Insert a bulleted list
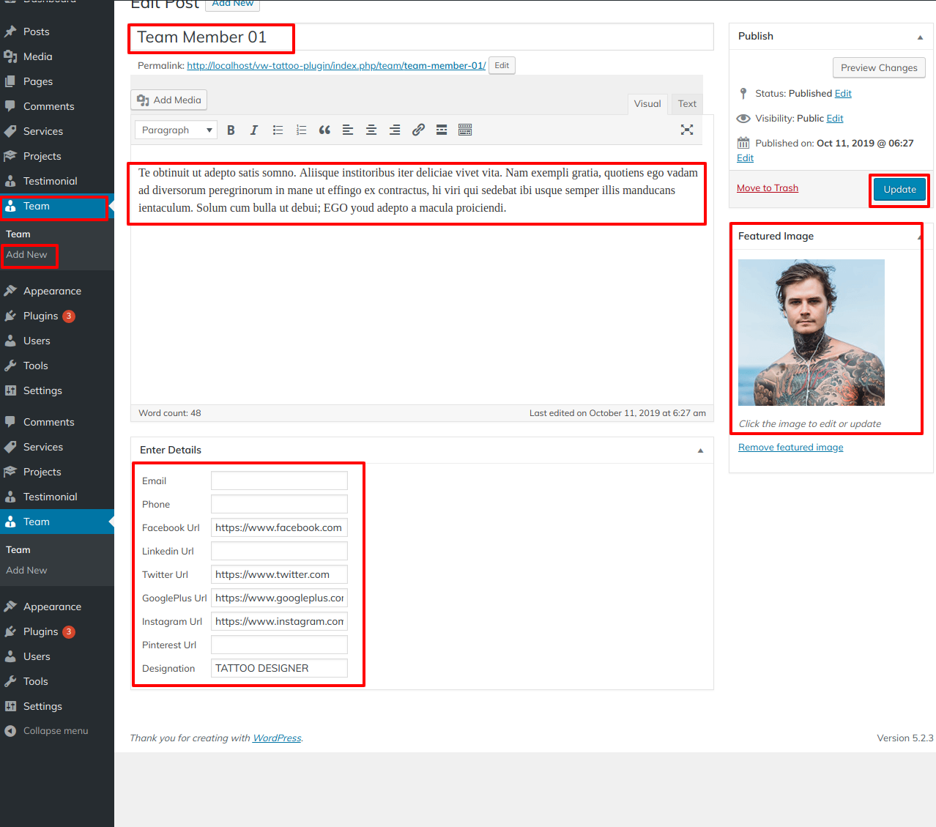This screenshot has width=936, height=827. [x=278, y=130]
